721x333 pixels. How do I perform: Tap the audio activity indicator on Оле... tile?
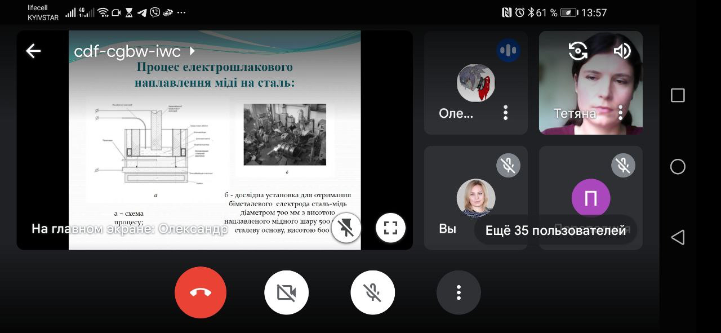pos(508,51)
